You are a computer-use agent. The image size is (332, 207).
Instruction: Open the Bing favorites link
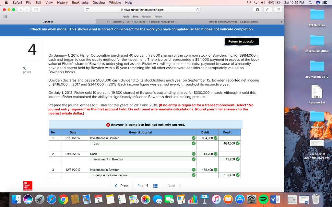coord(136,16)
